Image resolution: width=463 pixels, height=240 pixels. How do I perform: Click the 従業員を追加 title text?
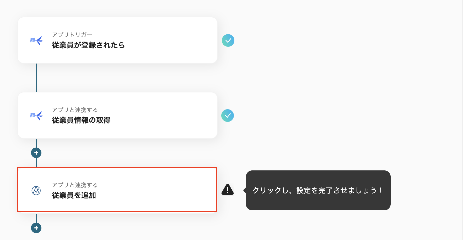pyautogui.click(x=74, y=195)
